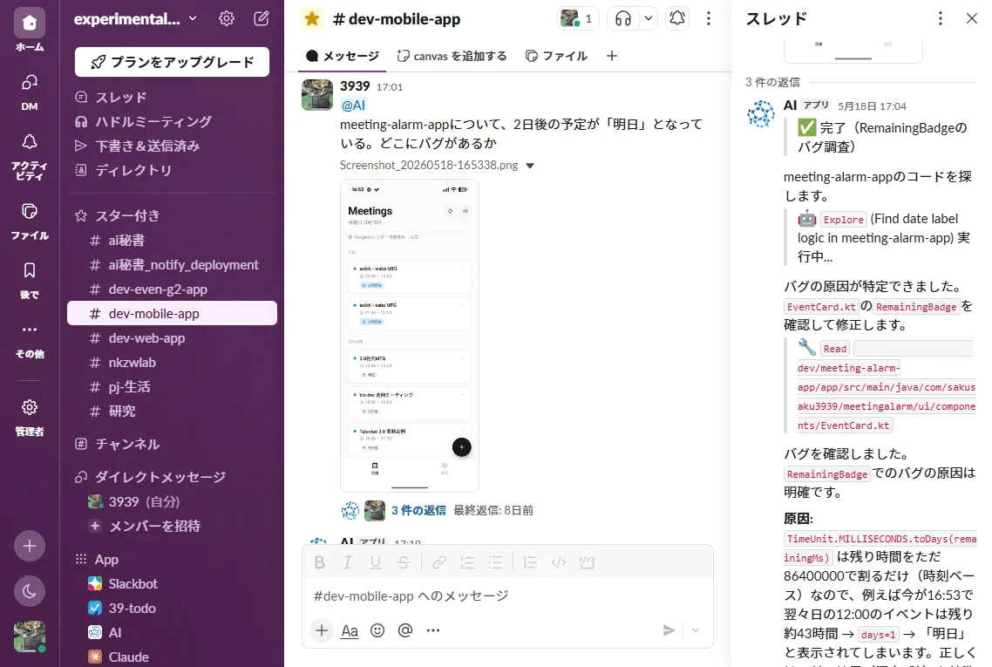Screen dimensions: 992x667
Task: Start a huddle with headphones icon
Action: [623, 19]
